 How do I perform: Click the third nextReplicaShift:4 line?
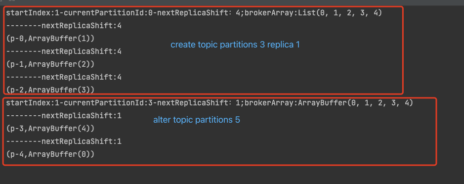(x=64, y=77)
